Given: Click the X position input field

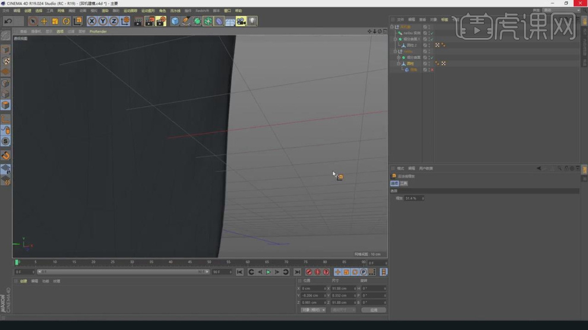Looking at the screenshot, I should point(312,288).
